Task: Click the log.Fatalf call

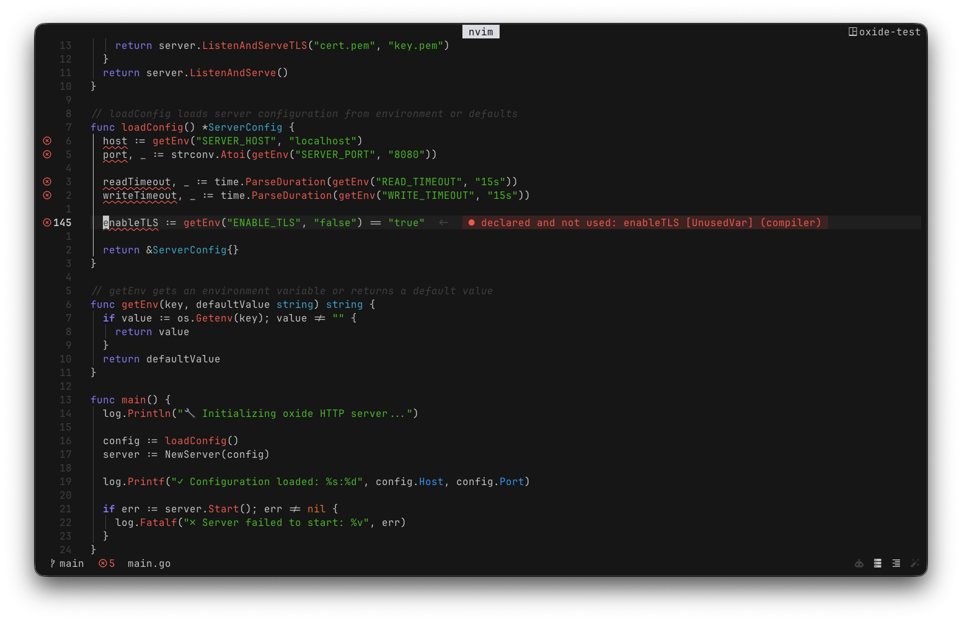Action: click(146, 522)
